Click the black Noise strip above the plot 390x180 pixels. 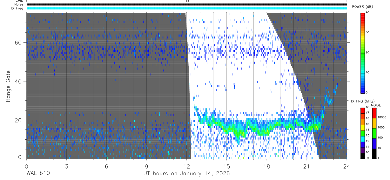click(x=187, y=4)
